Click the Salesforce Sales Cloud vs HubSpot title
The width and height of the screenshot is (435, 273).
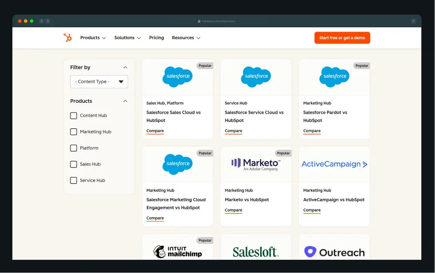[173, 116]
